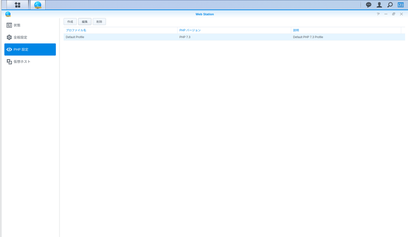This screenshot has height=237, width=408.
Task: Click the search magnifier icon
Action: coord(390,5)
